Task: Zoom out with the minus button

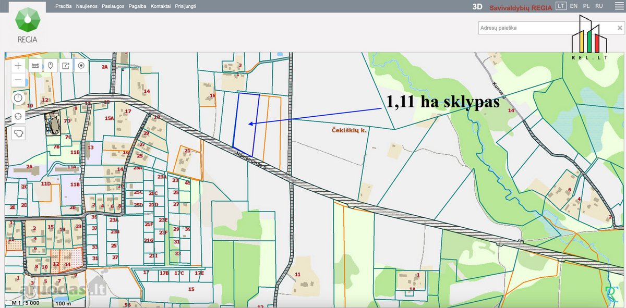Action: [x=19, y=80]
